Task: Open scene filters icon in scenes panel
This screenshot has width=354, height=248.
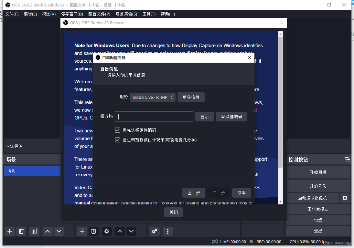Action: pyautogui.click(x=34, y=231)
